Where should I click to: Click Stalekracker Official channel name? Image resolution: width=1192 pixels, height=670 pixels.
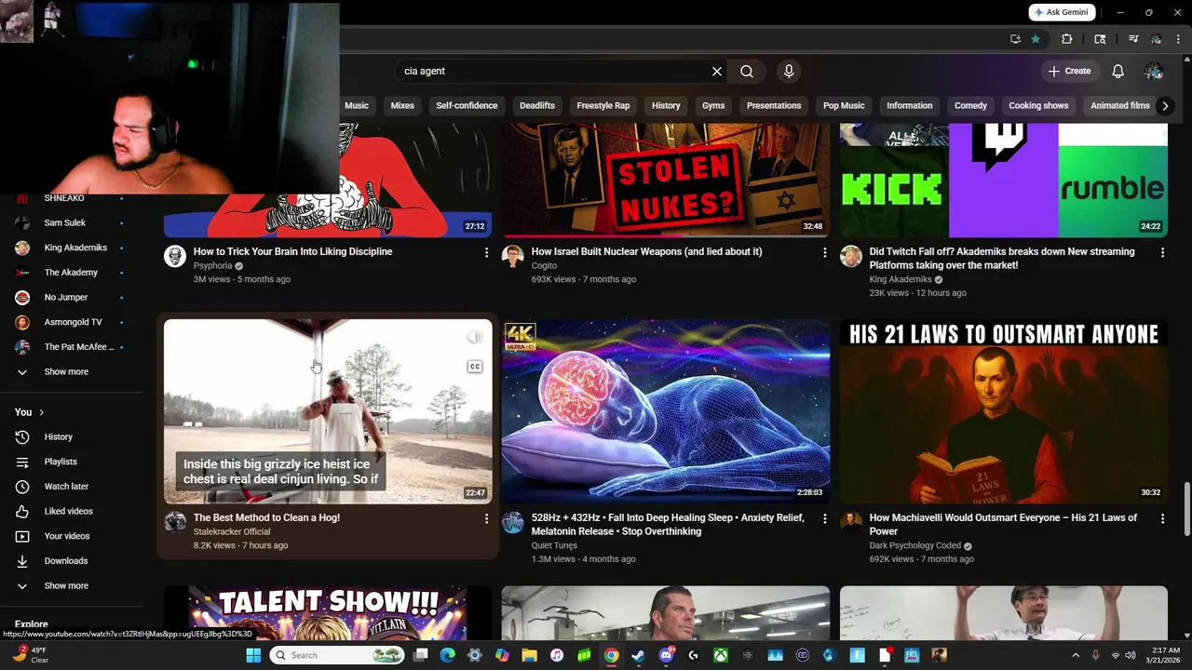pyautogui.click(x=232, y=531)
